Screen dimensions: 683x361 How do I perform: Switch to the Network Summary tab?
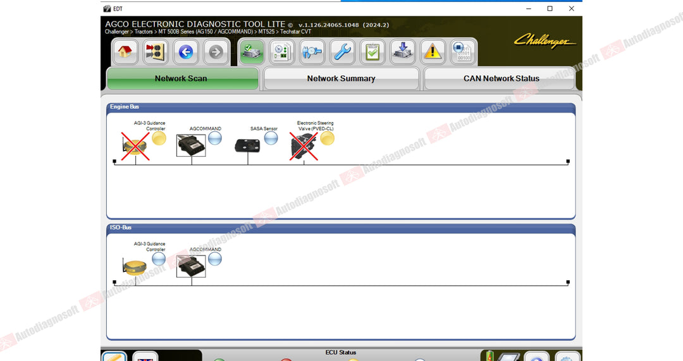[x=341, y=78]
